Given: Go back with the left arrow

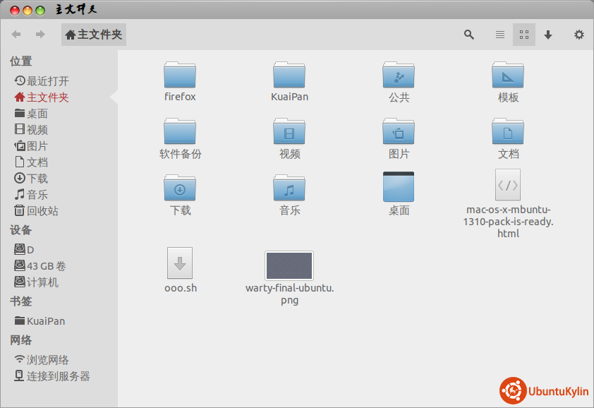Looking at the screenshot, I should [x=16, y=35].
